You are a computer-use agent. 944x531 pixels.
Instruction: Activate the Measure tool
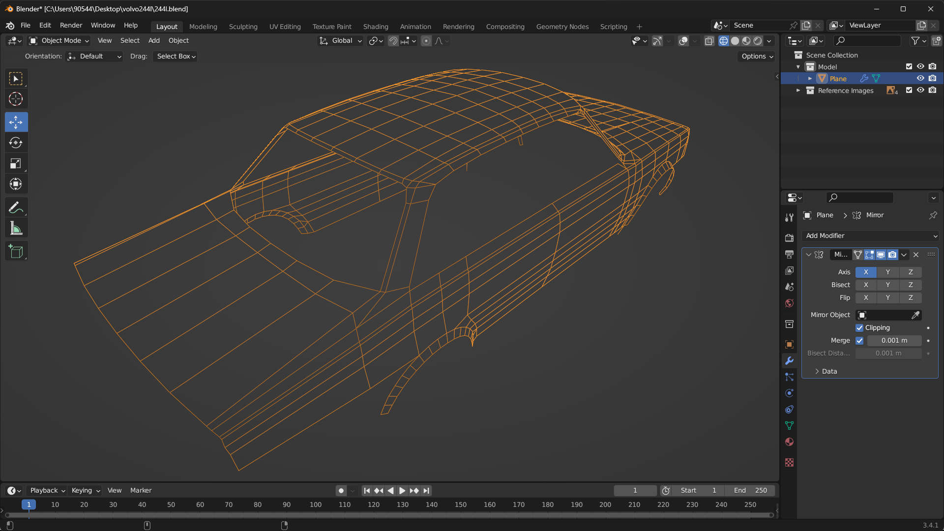(x=16, y=229)
